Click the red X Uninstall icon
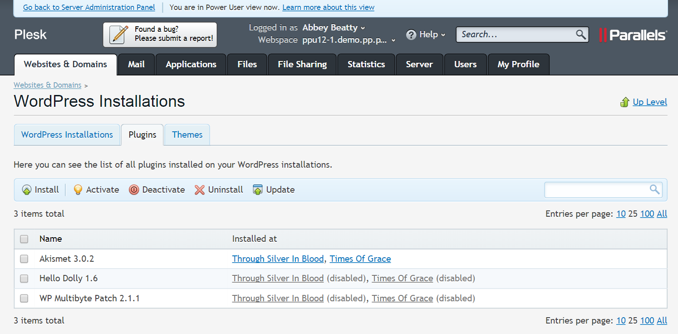The width and height of the screenshot is (678, 334). (200, 190)
